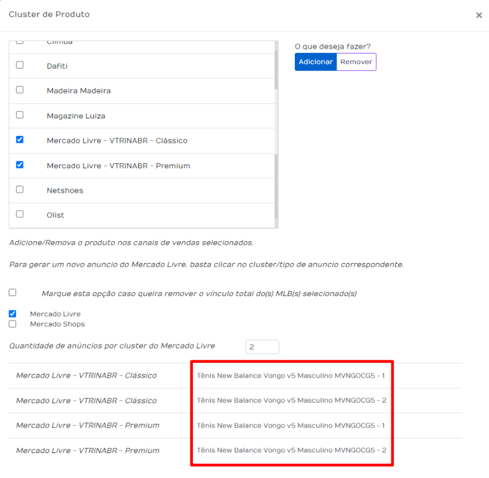Click the quantidade de anúncios input field
489x478 pixels.
coord(263,347)
